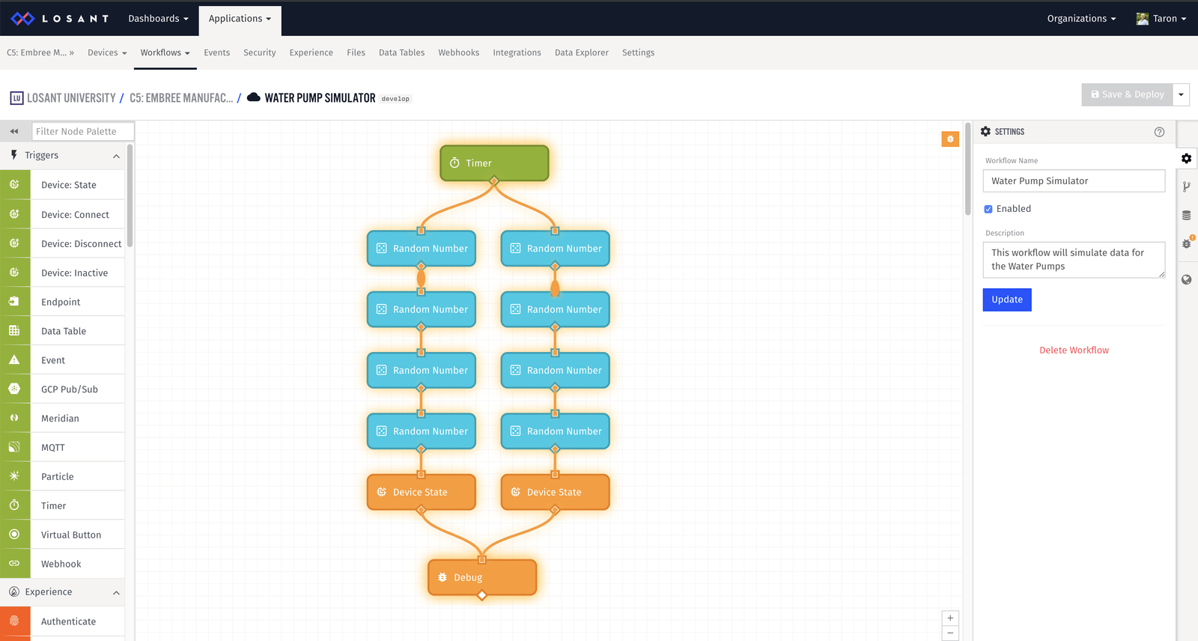
Task: Go to the Webhooks tab
Action: tap(458, 52)
